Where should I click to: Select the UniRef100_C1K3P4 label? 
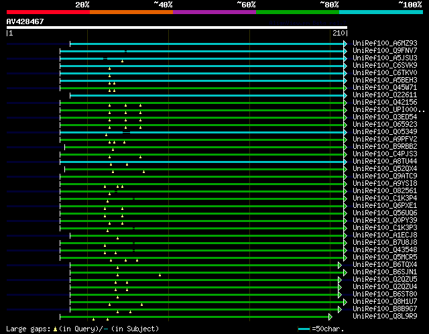click(x=385, y=199)
